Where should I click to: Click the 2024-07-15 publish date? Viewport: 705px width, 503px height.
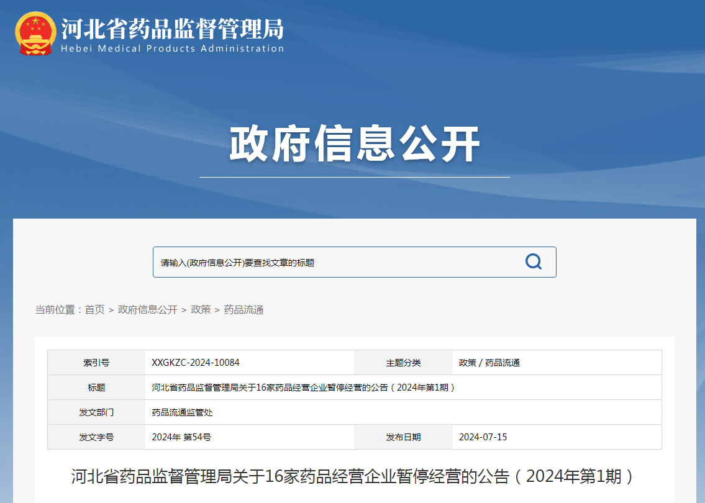pos(483,437)
